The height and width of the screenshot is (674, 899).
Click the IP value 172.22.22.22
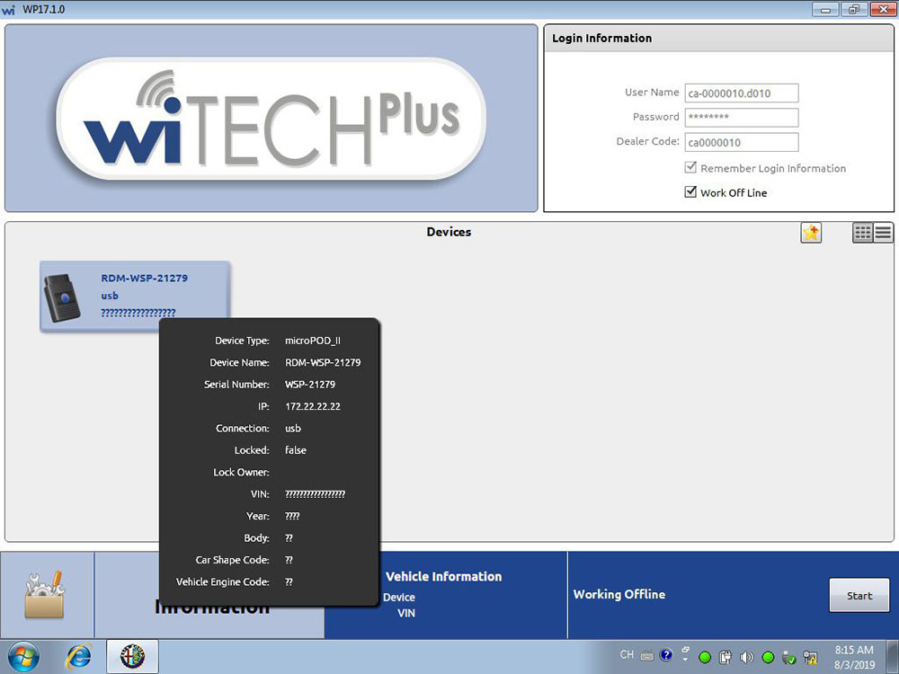click(313, 406)
